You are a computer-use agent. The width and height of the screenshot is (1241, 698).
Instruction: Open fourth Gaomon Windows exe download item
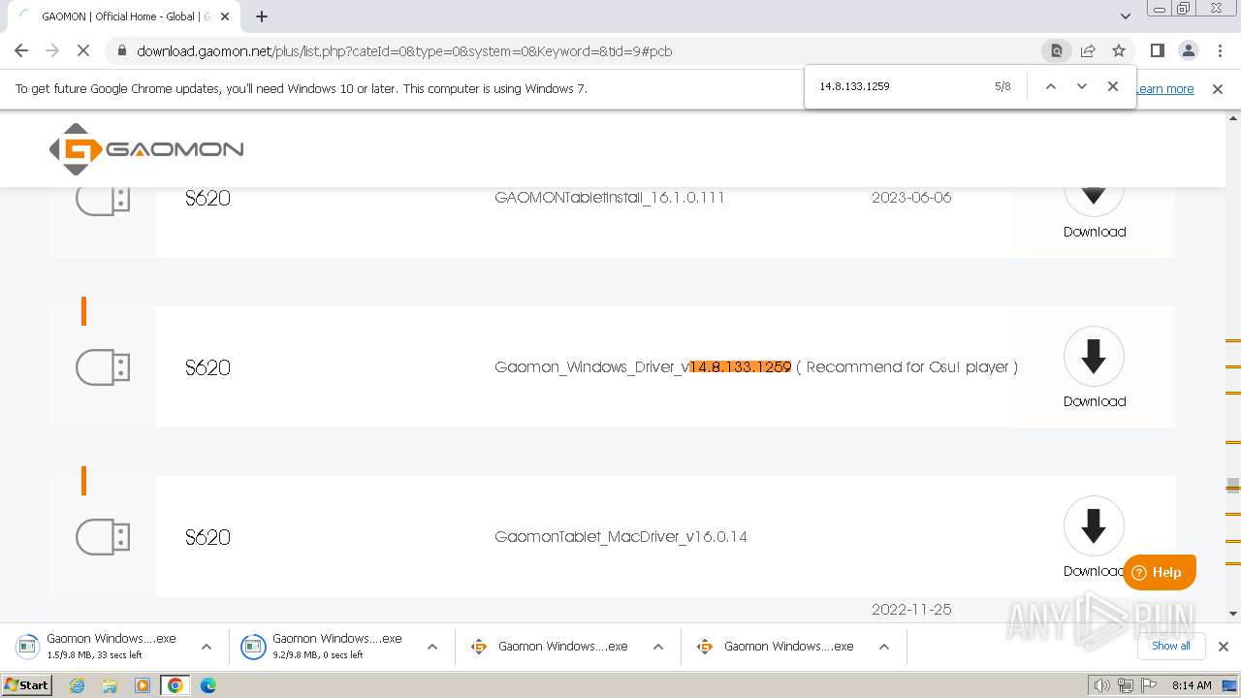tap(775, 647)
